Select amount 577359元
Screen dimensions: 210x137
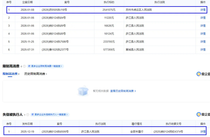coord(109,50)
